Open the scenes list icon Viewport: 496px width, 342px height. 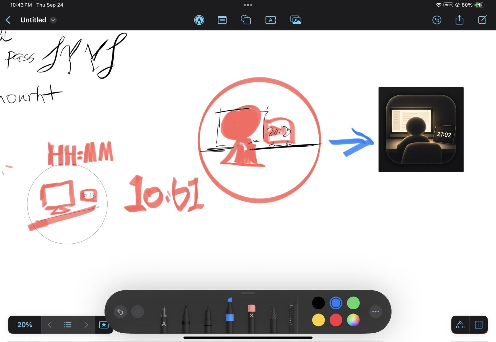[x=68, y=325]
